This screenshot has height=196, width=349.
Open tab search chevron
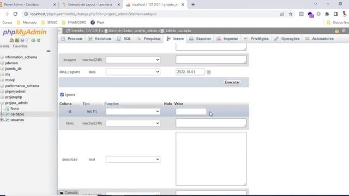point(315,4)
